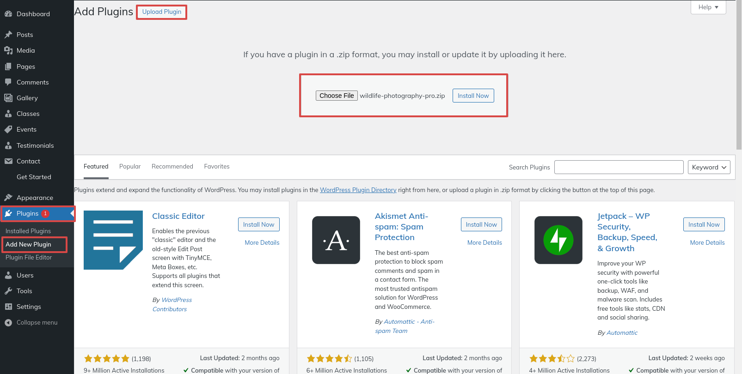Click the Media icon in sidebar
Image resolution: width=742 pixels, height=374 pixels.
tap(8, 50)
